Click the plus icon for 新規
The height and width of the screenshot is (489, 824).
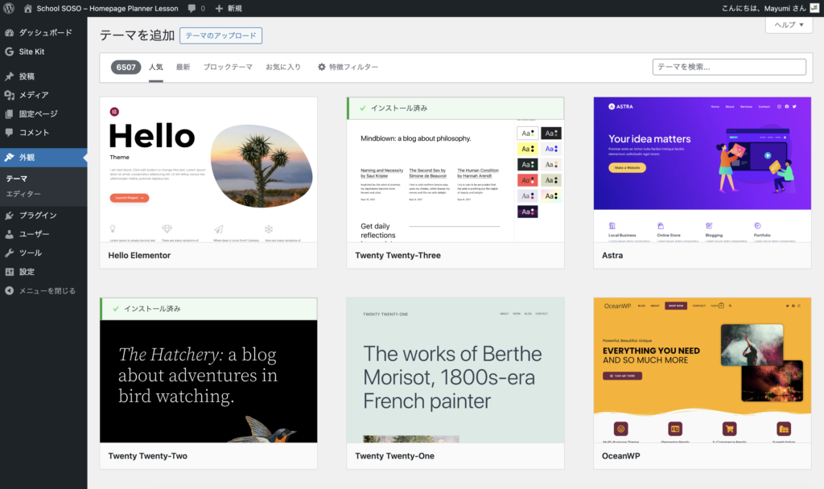(x=219, y=8)
